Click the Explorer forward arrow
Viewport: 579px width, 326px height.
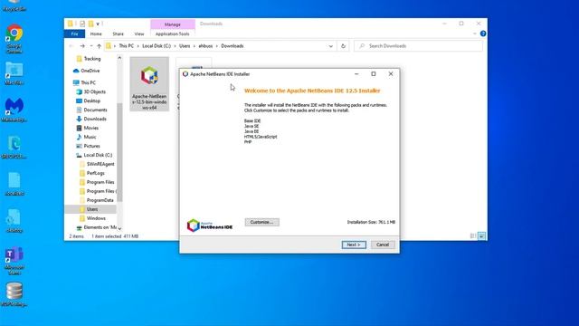[x=82, y=46]
